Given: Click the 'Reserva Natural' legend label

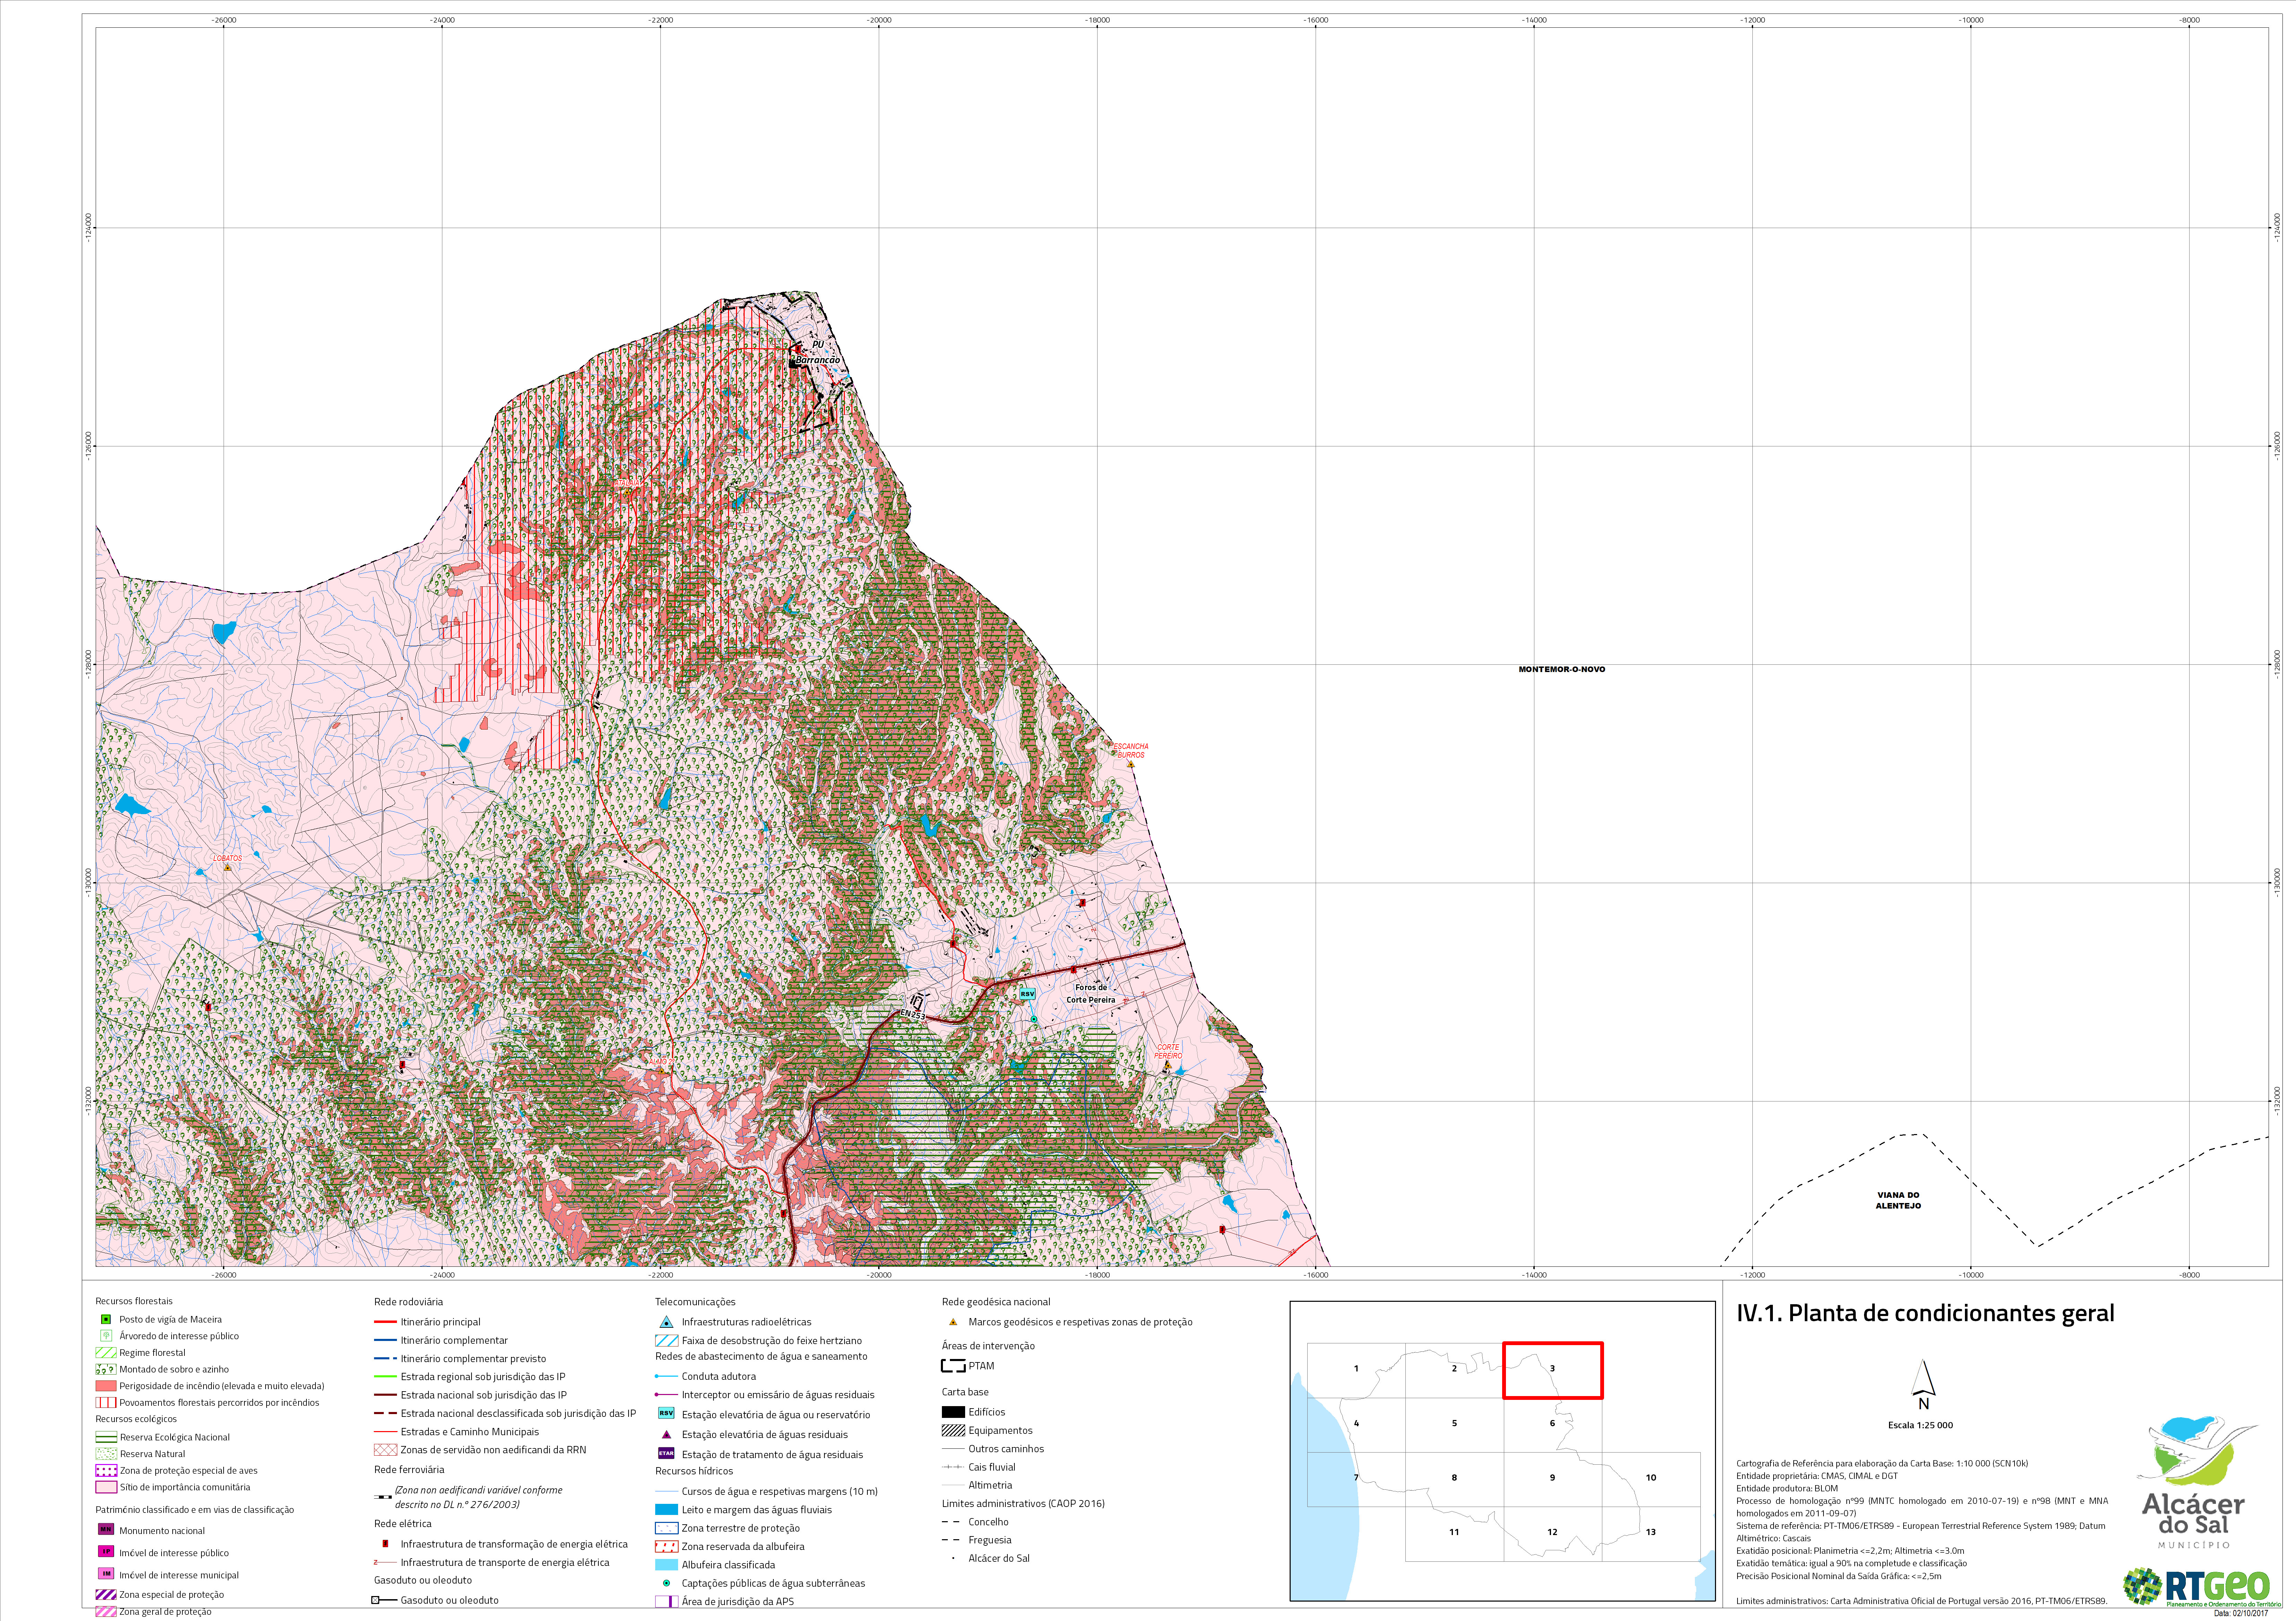Looking at the screenshot, I should [x=152, y=1454].
